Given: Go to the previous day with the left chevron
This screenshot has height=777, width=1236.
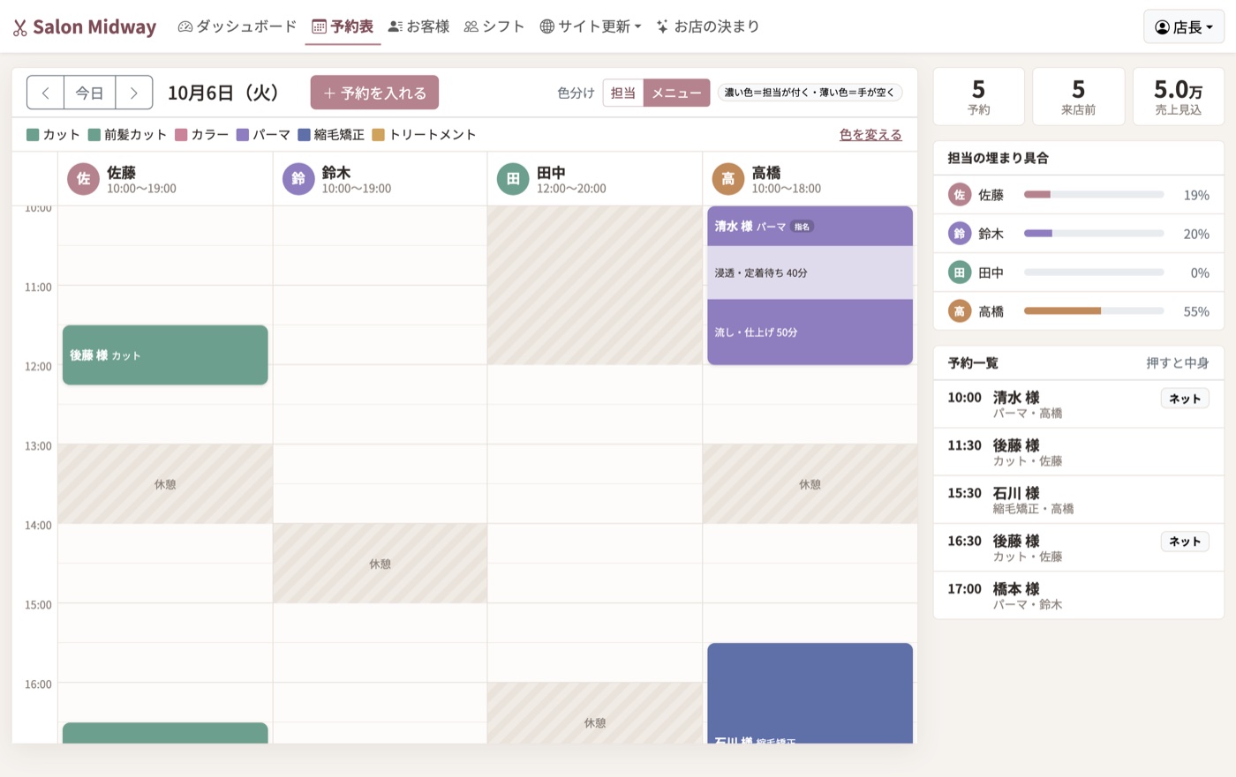Looking at the screenshot, I should click(x=45, y=93).
